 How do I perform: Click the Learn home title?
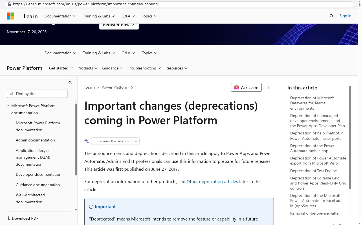click(x=31, y=16)
